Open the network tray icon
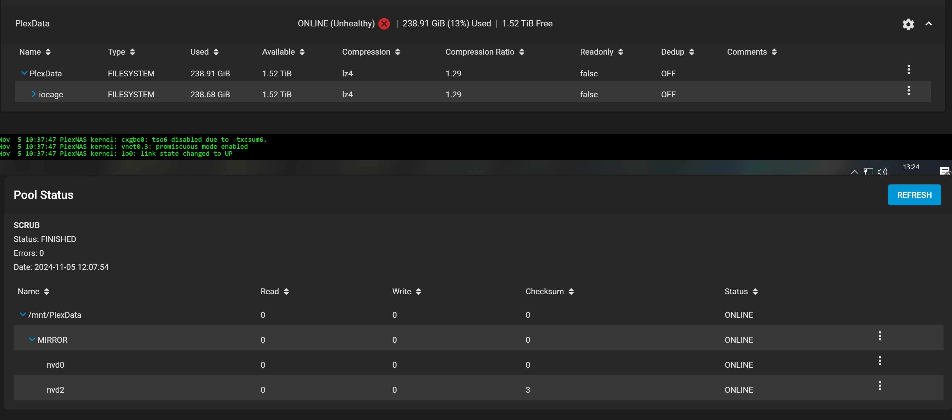This screenshot has width=952, height=420. pos(868,171)
